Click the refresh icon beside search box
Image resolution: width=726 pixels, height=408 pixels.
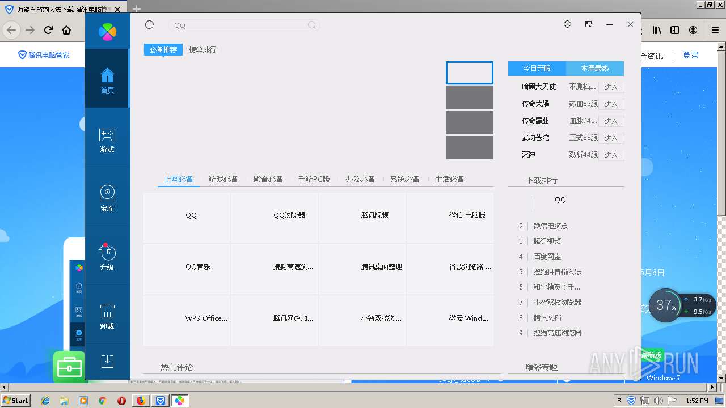150,24
